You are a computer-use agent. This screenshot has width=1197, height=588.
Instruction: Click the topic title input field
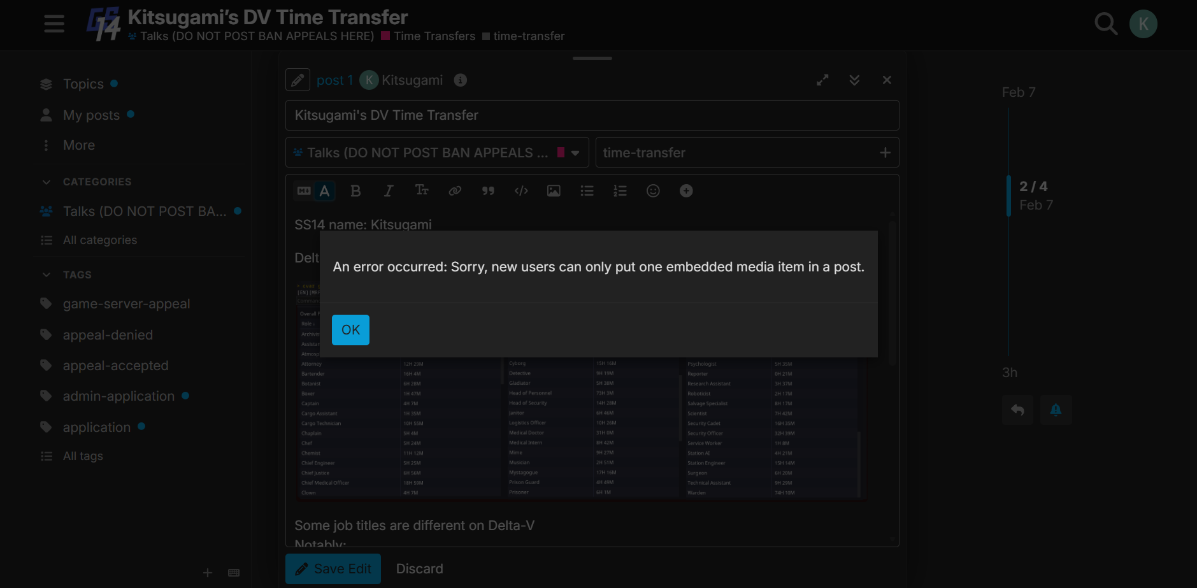[x=592, y=115]
